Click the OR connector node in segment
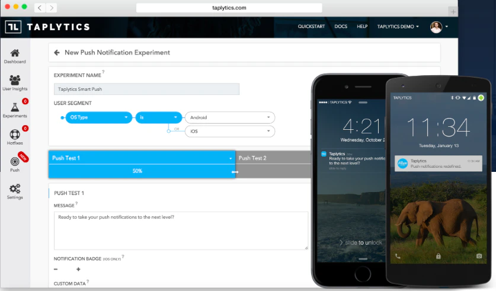This screenshot has width=496, height=291. pos(169,130)
